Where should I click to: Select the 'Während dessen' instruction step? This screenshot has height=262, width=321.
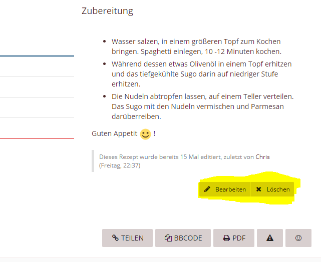tap(201, 74)
